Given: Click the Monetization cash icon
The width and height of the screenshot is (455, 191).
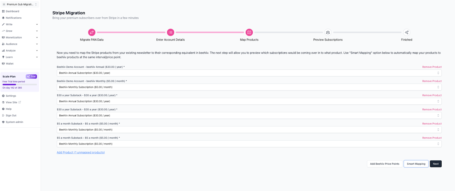Looking at the screenshot, I should pos(3,37).
